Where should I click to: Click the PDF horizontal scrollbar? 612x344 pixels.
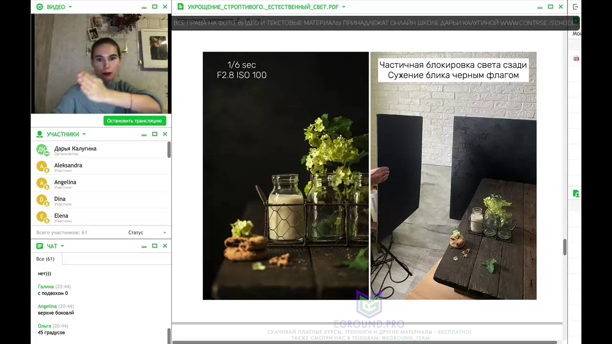pyautogui.click(x=364, y=342)
